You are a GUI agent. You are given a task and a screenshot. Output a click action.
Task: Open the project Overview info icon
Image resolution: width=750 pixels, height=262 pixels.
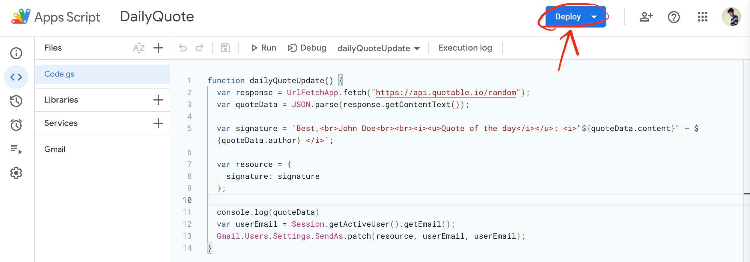tap(16, 53)
